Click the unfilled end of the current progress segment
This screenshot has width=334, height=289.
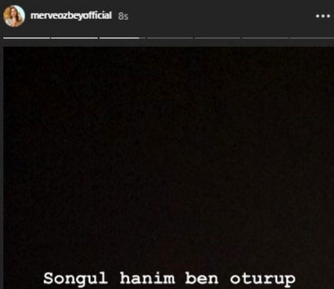point(142,38)
